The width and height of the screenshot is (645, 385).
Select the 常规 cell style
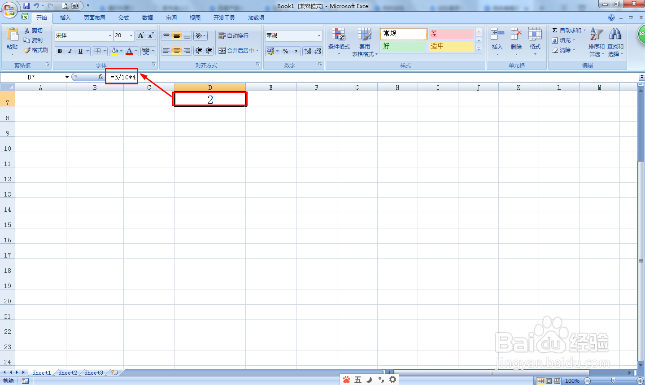403,34
